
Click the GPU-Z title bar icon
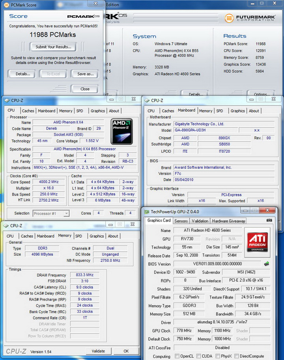pyautogui.click(x=147, y=212)
